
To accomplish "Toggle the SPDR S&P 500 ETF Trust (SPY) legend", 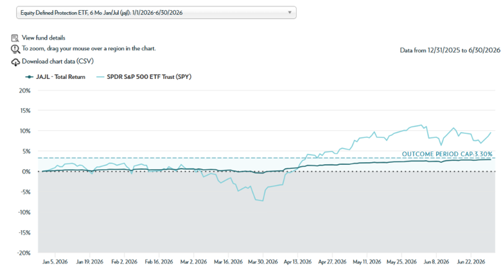I will (x=144, y=77).
